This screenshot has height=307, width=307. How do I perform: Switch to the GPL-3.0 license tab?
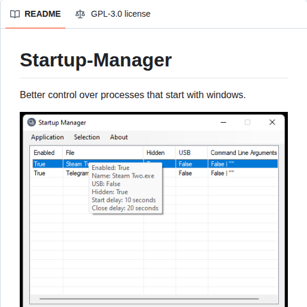click(x=113, y=14)
